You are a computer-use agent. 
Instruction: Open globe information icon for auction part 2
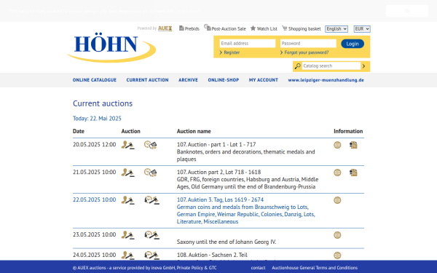pyautogui.click(x=337, y=173)
